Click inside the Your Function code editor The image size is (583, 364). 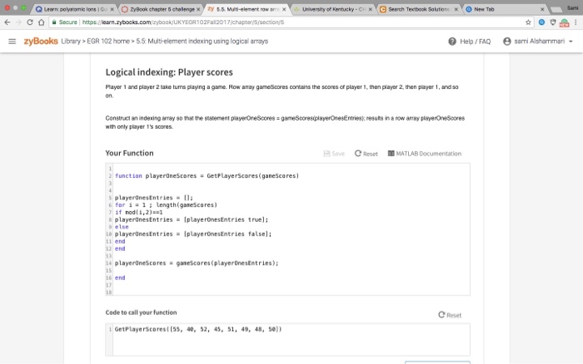pos(288,229)
